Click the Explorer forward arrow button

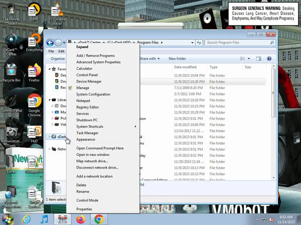coord(58,42)
